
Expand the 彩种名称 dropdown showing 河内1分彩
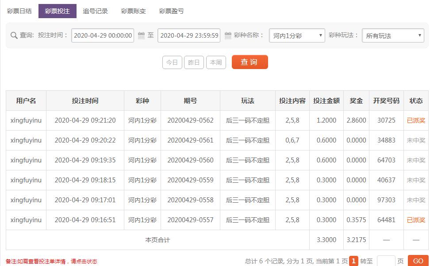tap(297, 35)
